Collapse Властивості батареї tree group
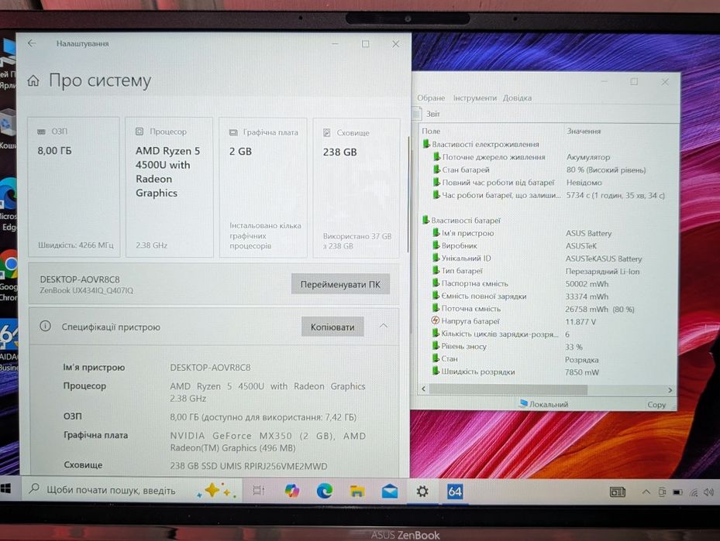This screenshot has width=720, height=541. pyautogui.click(x=425, y=220)
